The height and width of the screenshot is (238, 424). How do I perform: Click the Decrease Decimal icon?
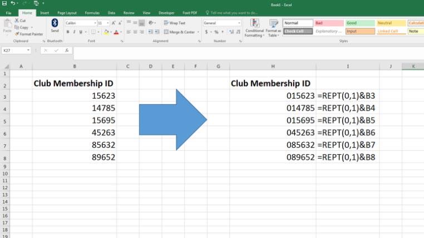coord(238,32)
